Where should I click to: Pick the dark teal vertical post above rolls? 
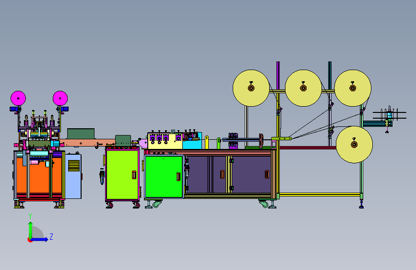click(330, 76)
